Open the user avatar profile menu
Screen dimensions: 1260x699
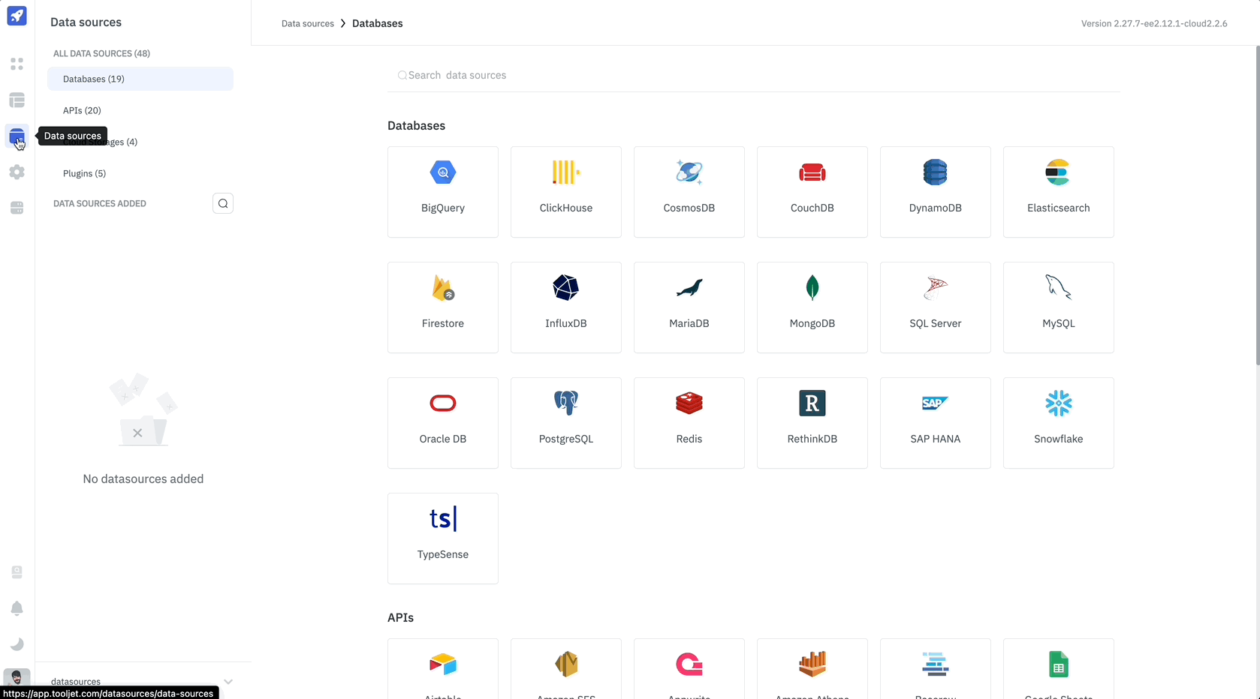tap(17, 679)
